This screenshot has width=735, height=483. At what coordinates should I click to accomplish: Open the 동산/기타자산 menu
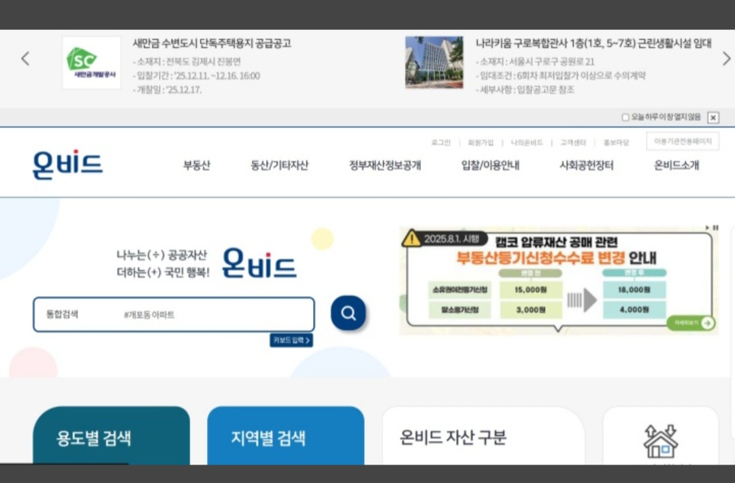(280, 165)
